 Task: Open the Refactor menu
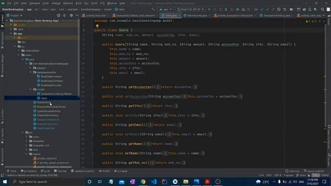pyautogui.click(x=68, y=3)
